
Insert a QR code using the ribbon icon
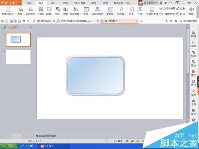coord(41,10)
